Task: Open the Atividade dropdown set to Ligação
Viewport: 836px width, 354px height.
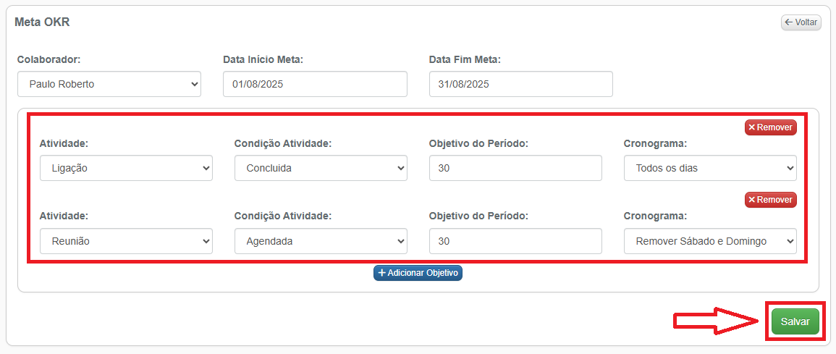Action: click(126, 168)
